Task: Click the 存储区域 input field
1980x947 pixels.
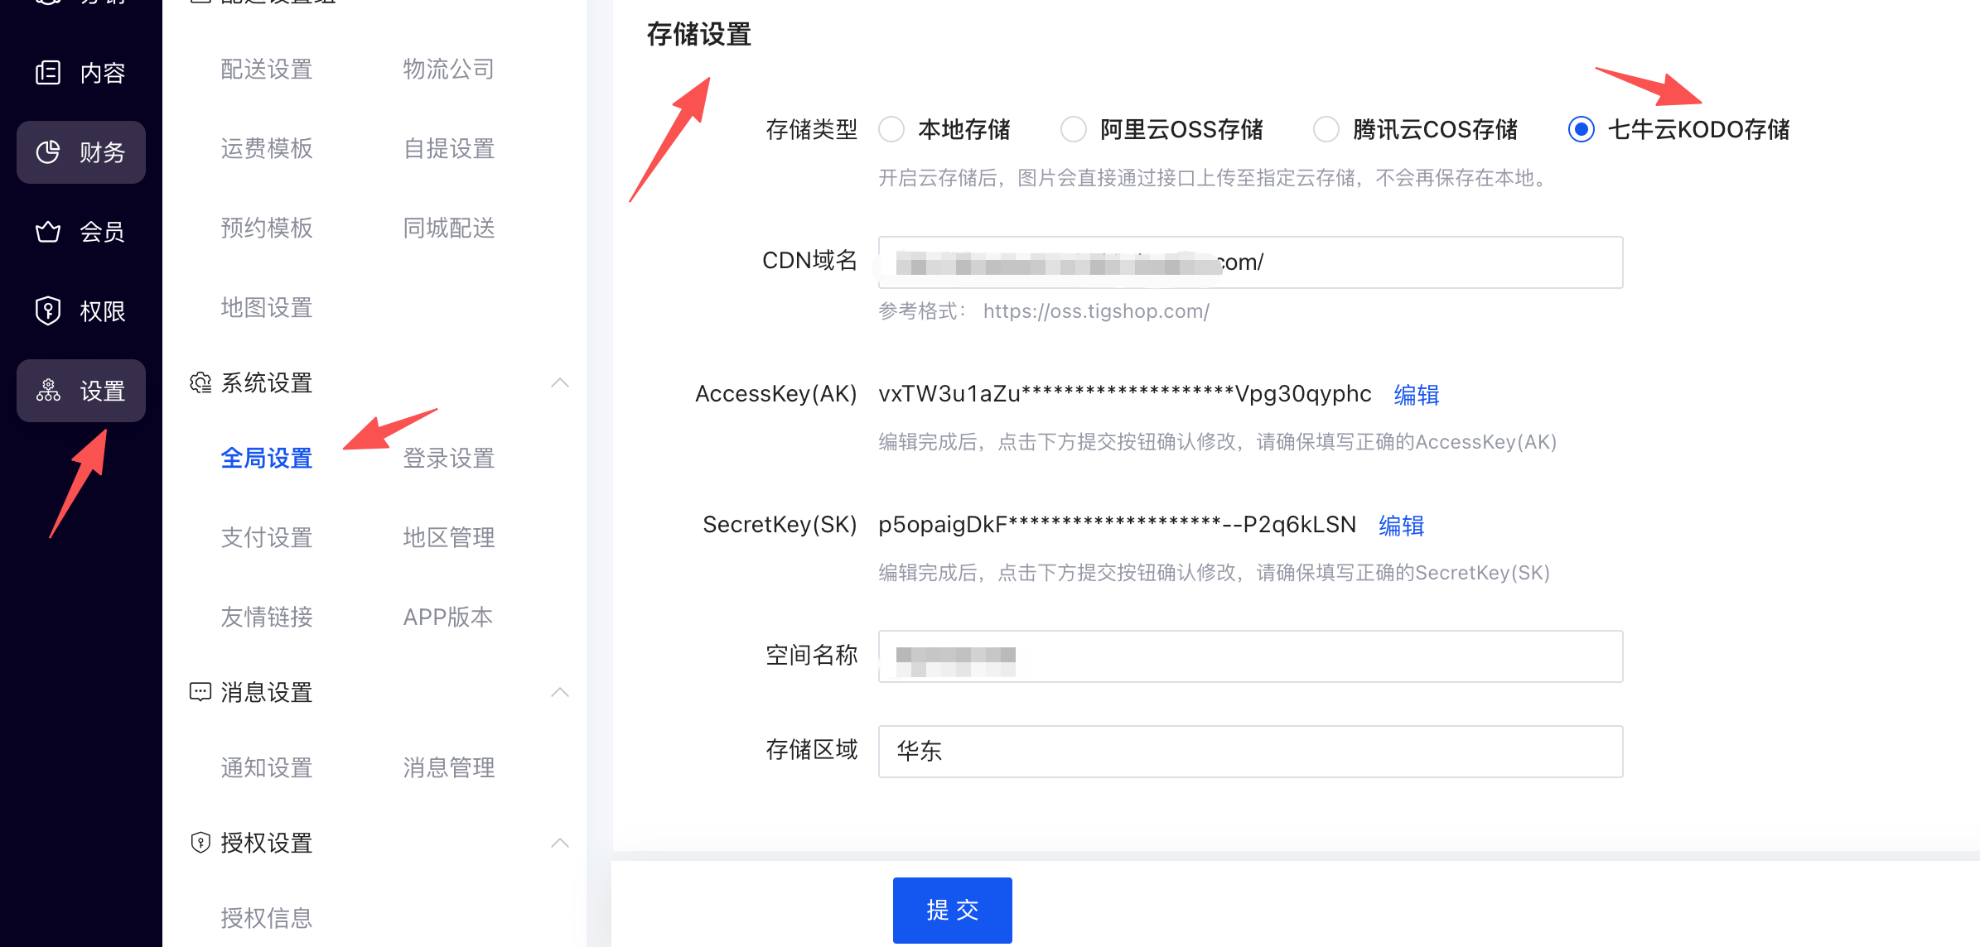Action: pos(1249,751)
